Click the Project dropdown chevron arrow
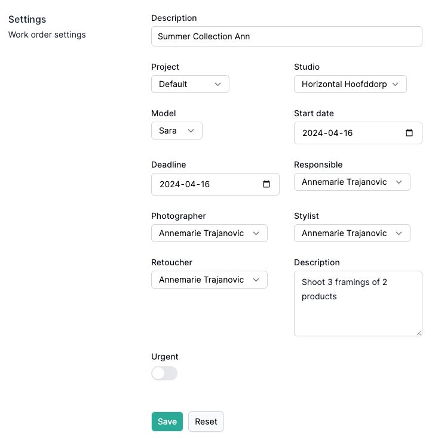Image resolution: width=432 pixels, height=443 pixels. [217, 84]
